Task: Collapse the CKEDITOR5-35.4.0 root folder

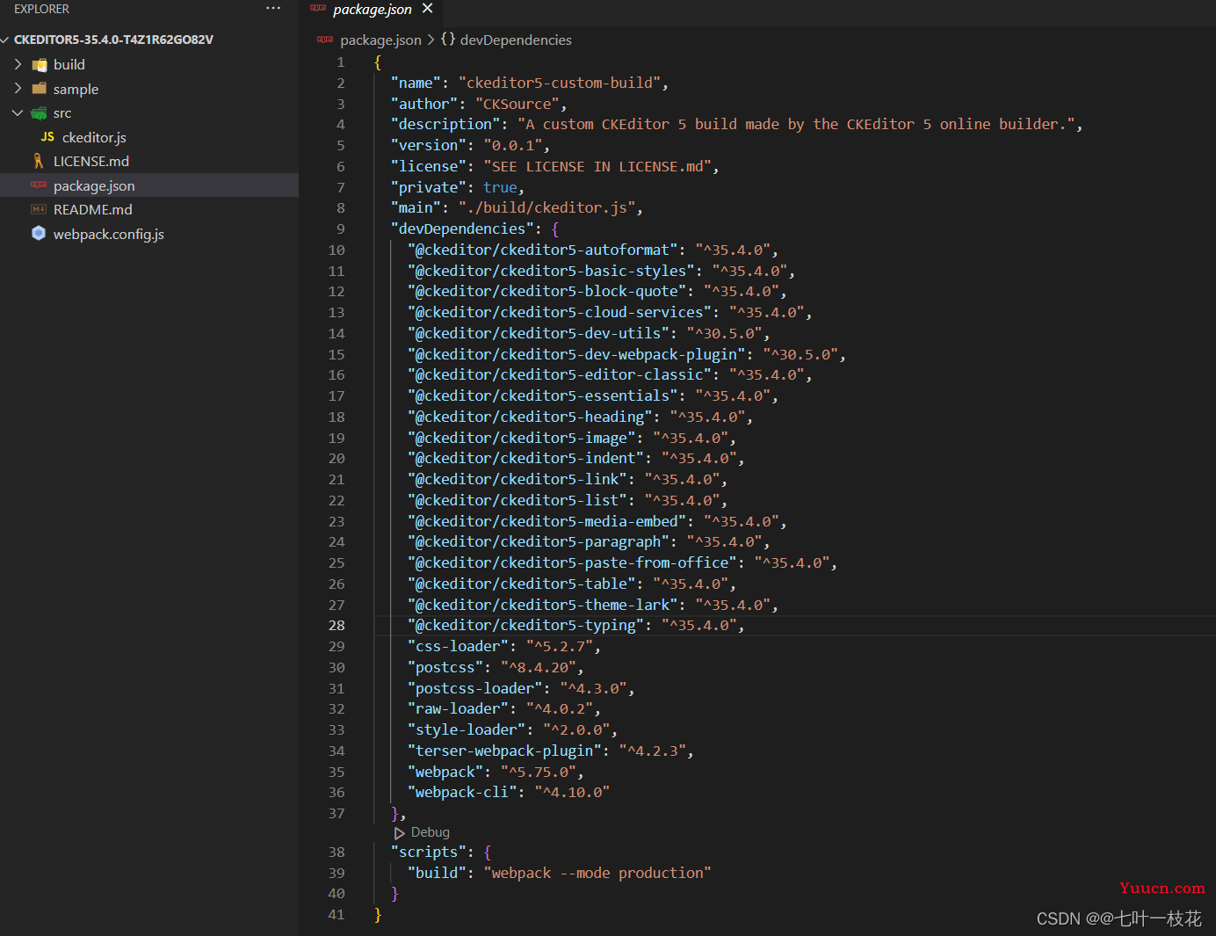Action: click(x=5, y=40)
